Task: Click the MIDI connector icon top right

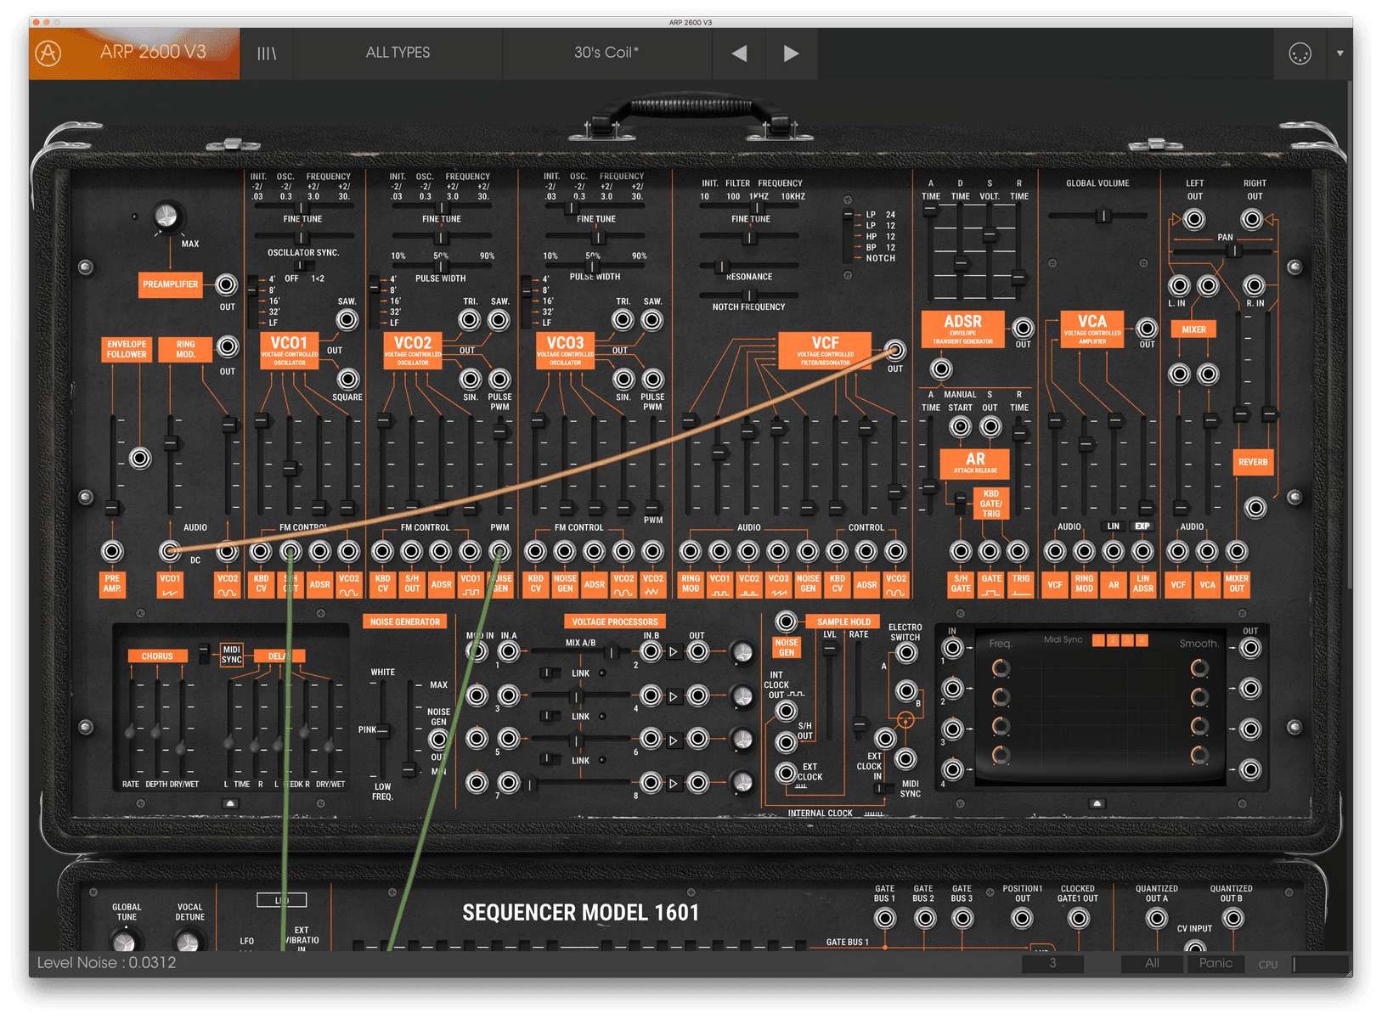Action: 1298,53
